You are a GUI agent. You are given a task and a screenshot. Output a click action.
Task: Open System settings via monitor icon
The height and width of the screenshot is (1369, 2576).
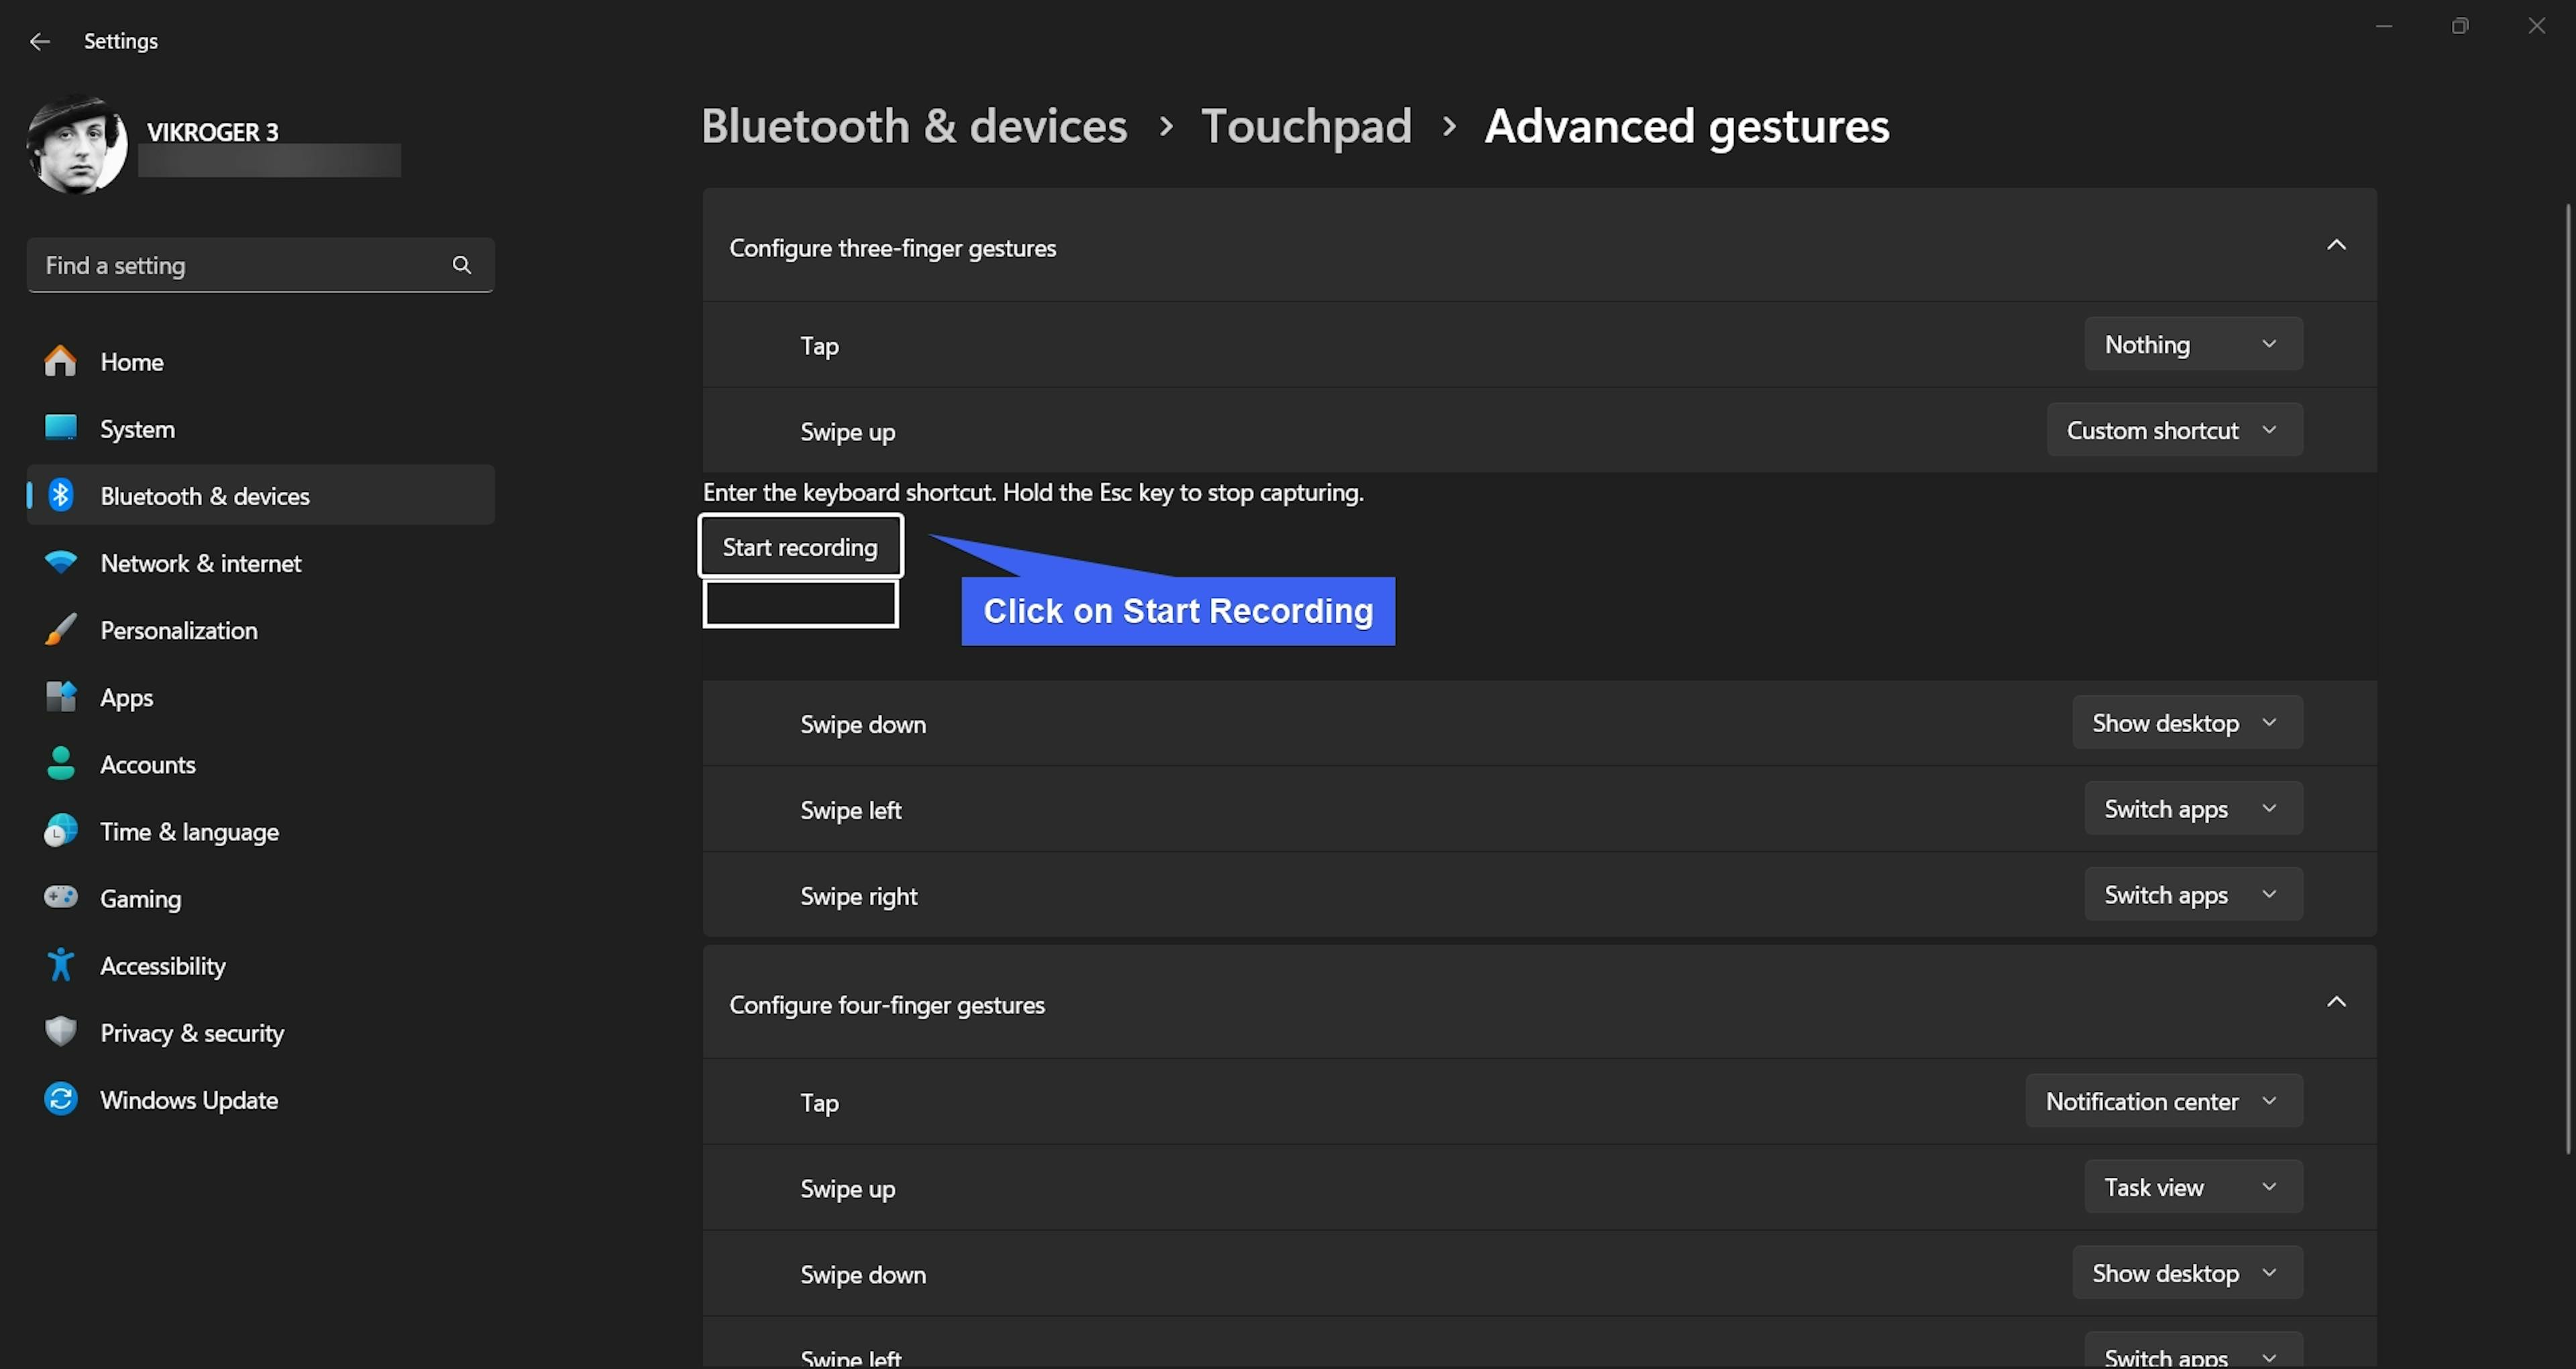60,428
